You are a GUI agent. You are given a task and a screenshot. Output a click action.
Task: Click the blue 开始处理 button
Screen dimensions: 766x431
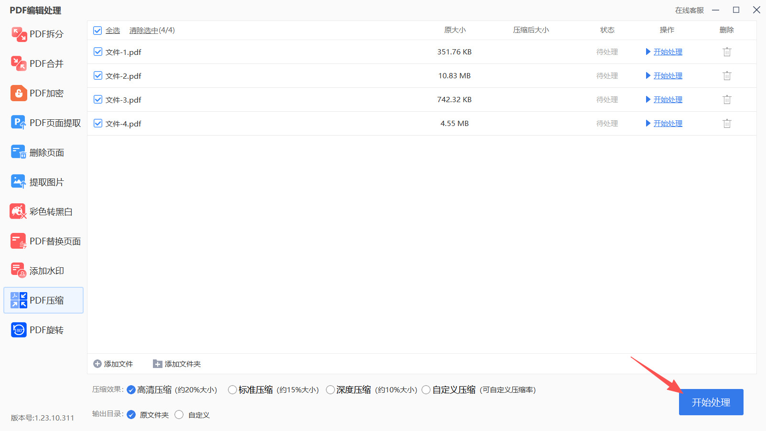pos(711,402)
